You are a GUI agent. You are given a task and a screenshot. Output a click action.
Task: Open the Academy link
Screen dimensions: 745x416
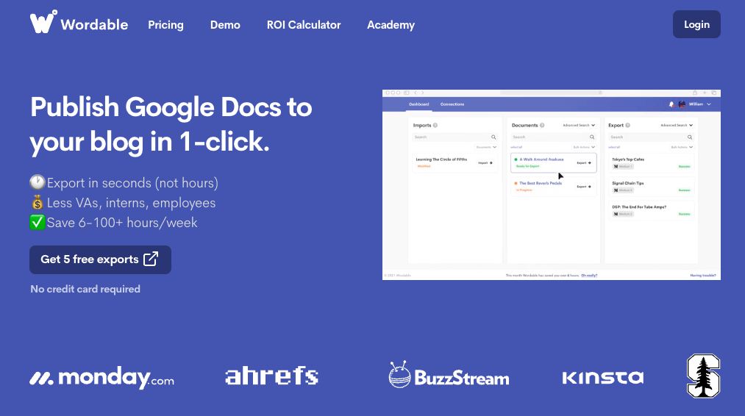pyautogui.click(x=391, y=25)
